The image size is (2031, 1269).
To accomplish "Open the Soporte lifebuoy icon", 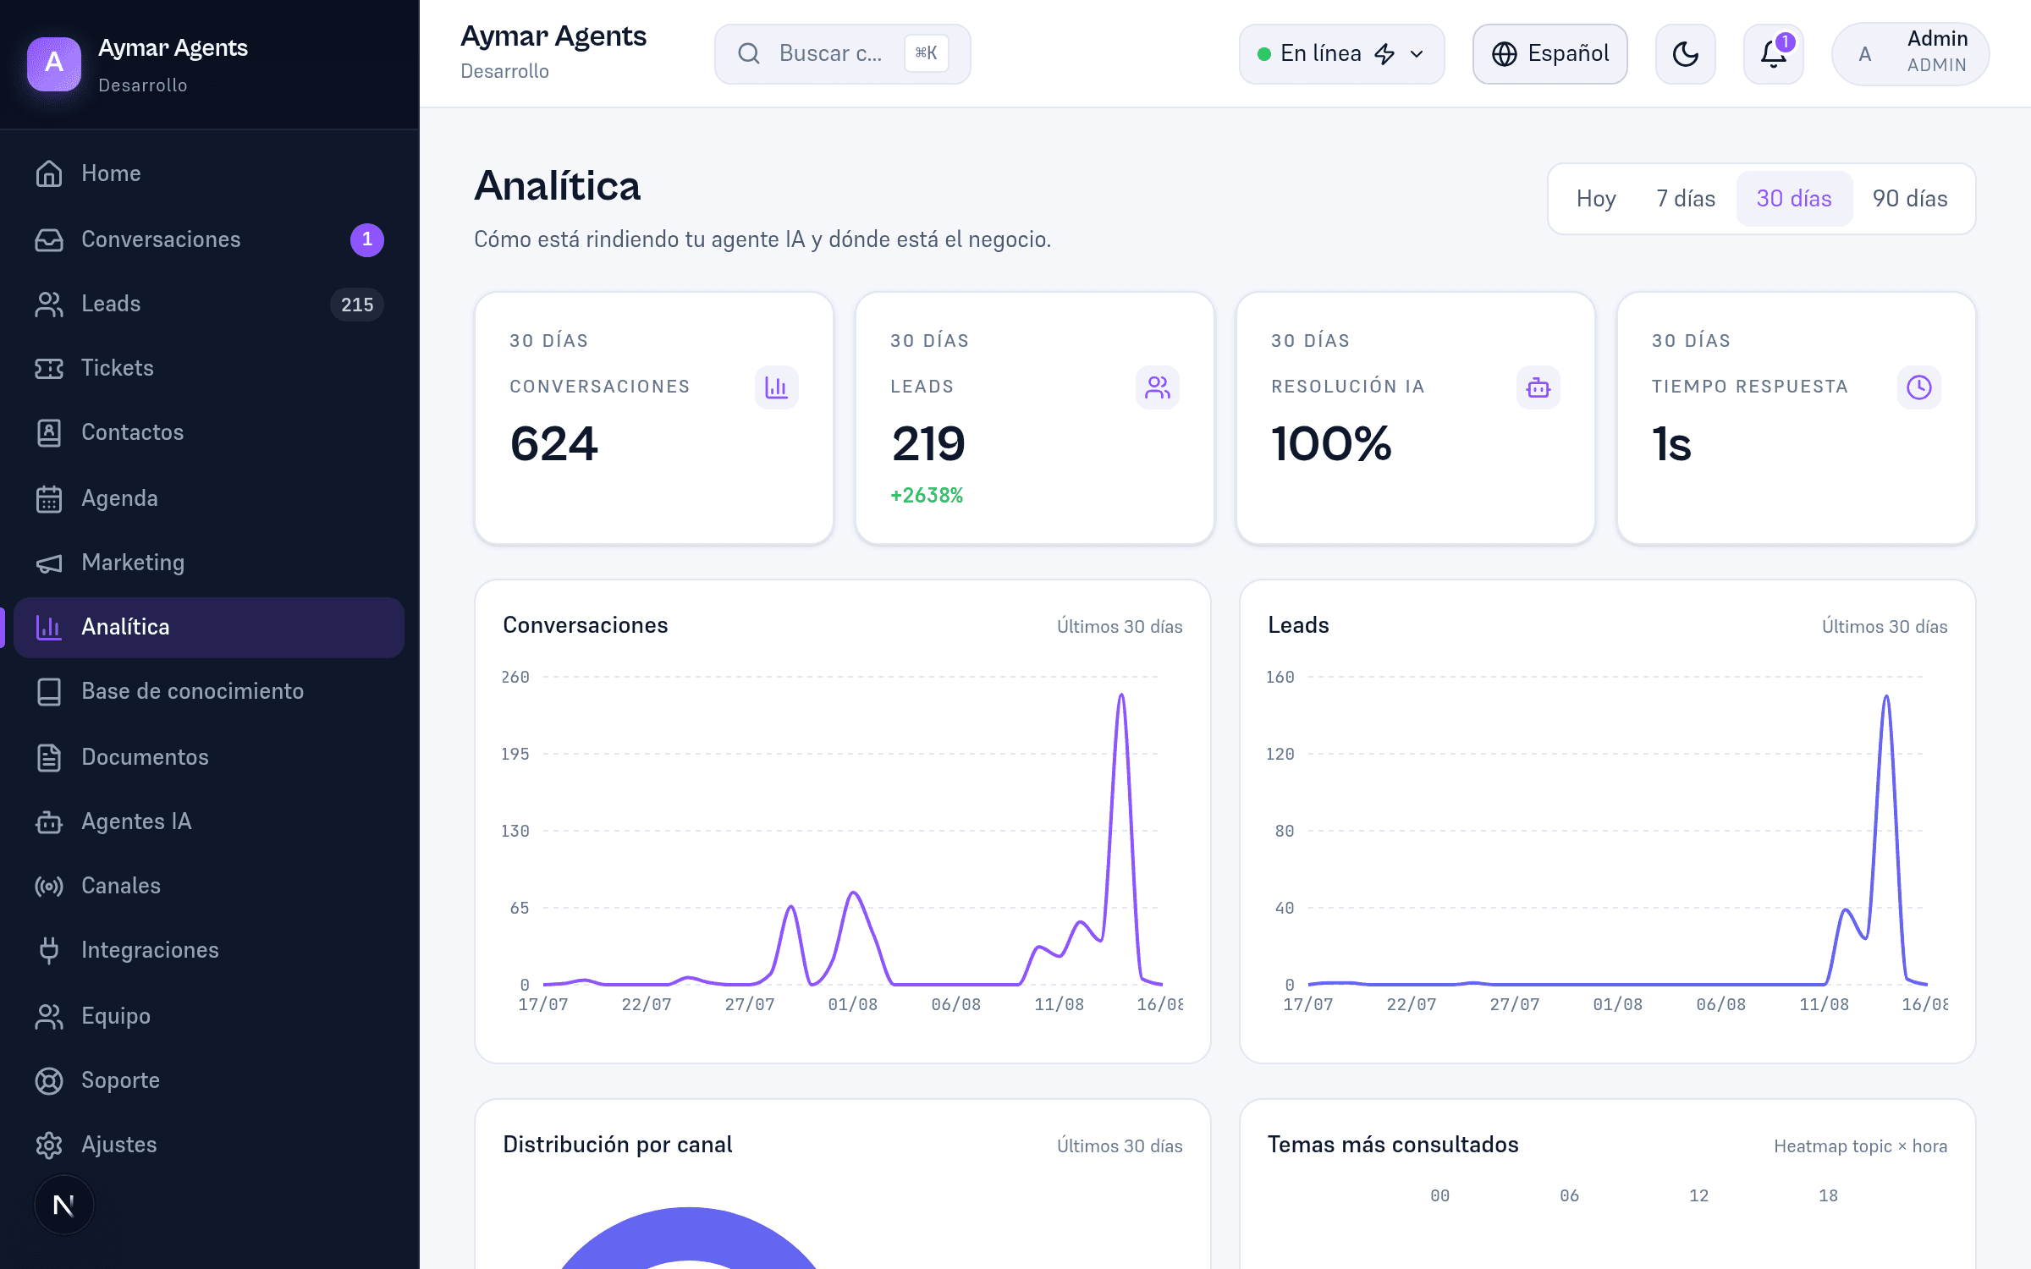I will (49, 1080).
